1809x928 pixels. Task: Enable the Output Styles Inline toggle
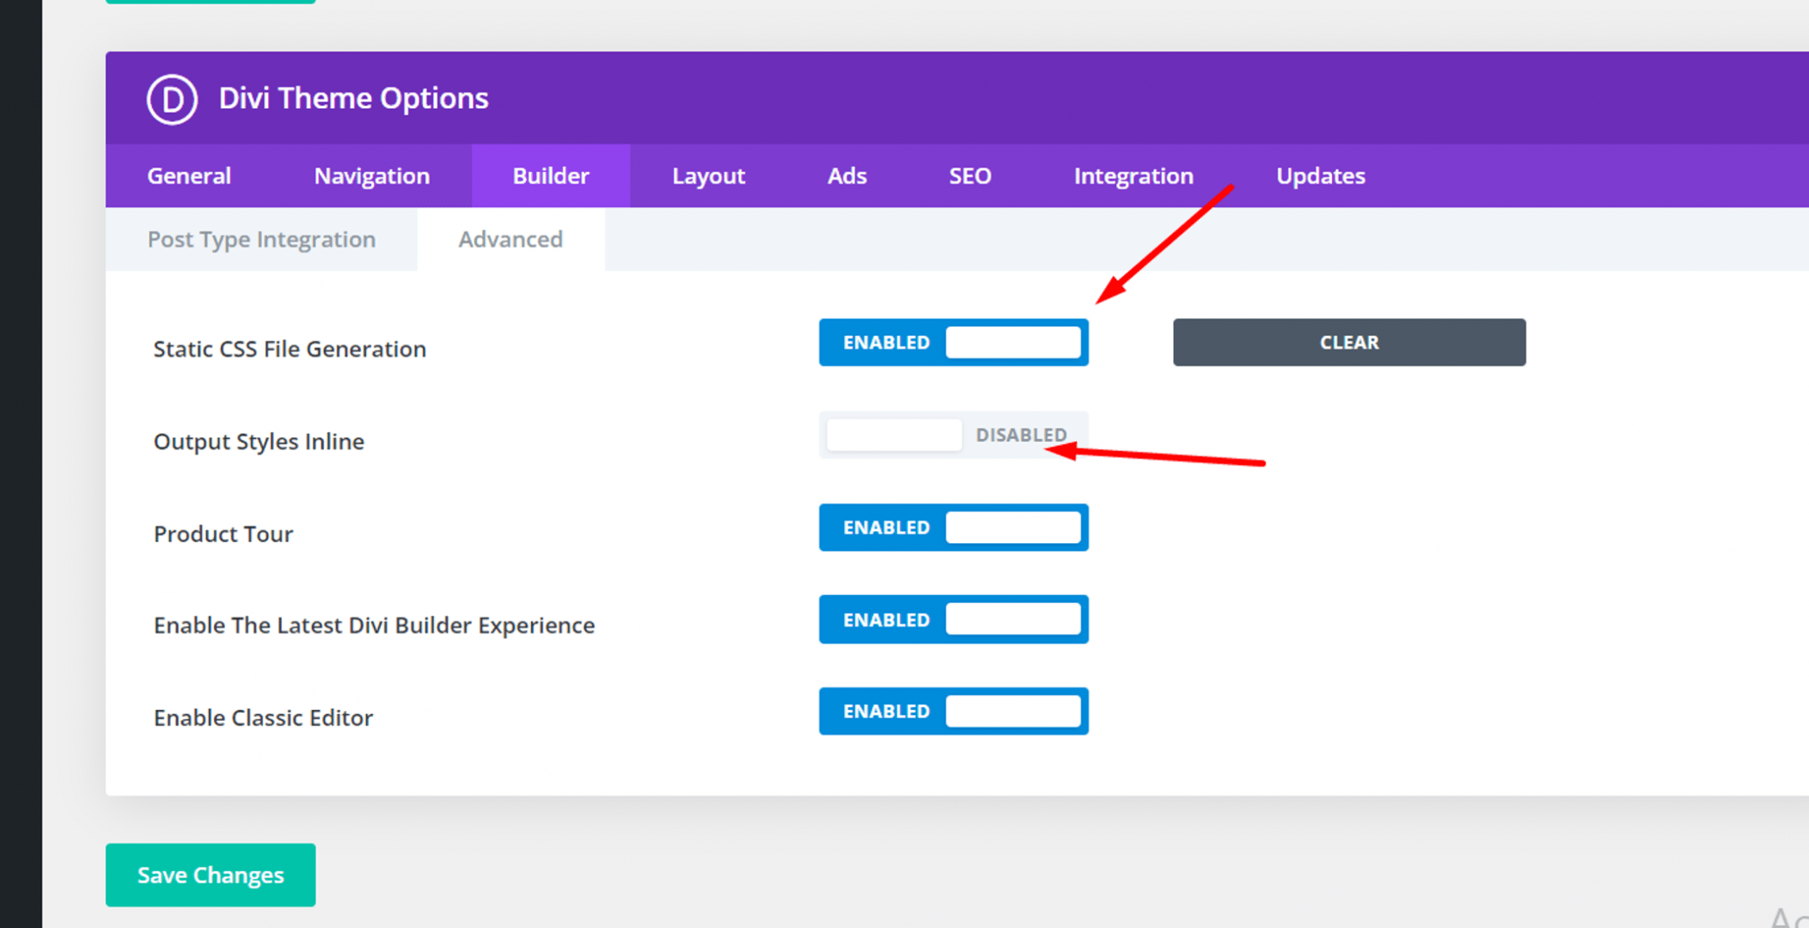(953, 435)
